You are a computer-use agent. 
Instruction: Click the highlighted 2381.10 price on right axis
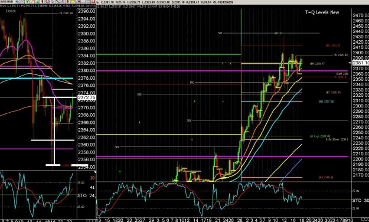[x=361, y=63]
